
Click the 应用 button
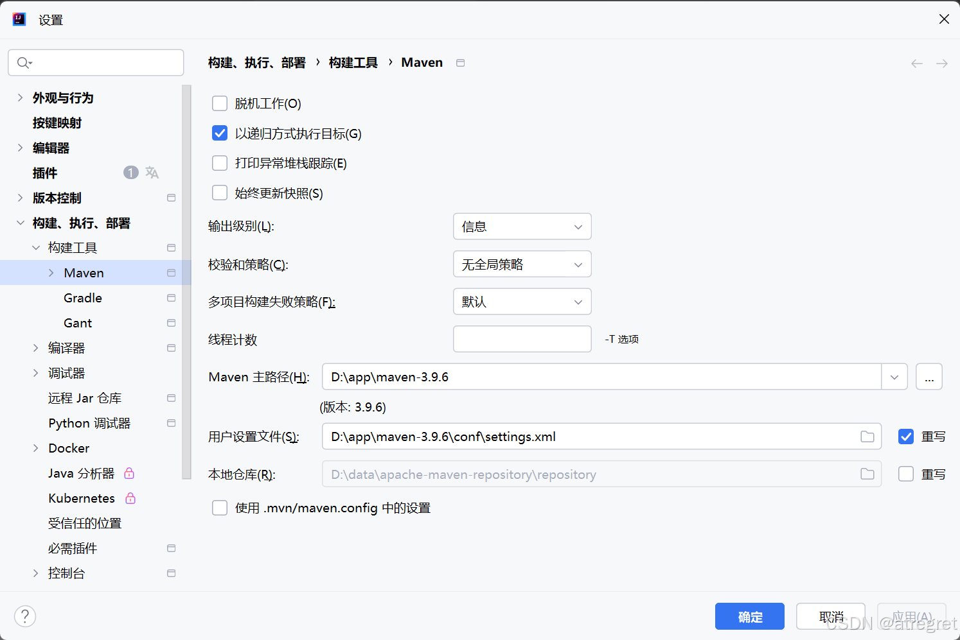click(x=912, y=616)
